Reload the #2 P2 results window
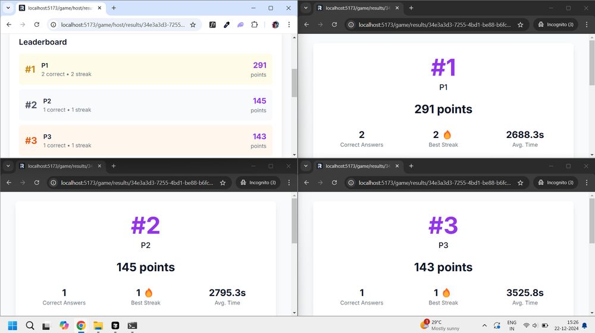This screenshot has width=595, height=333. 37,183
